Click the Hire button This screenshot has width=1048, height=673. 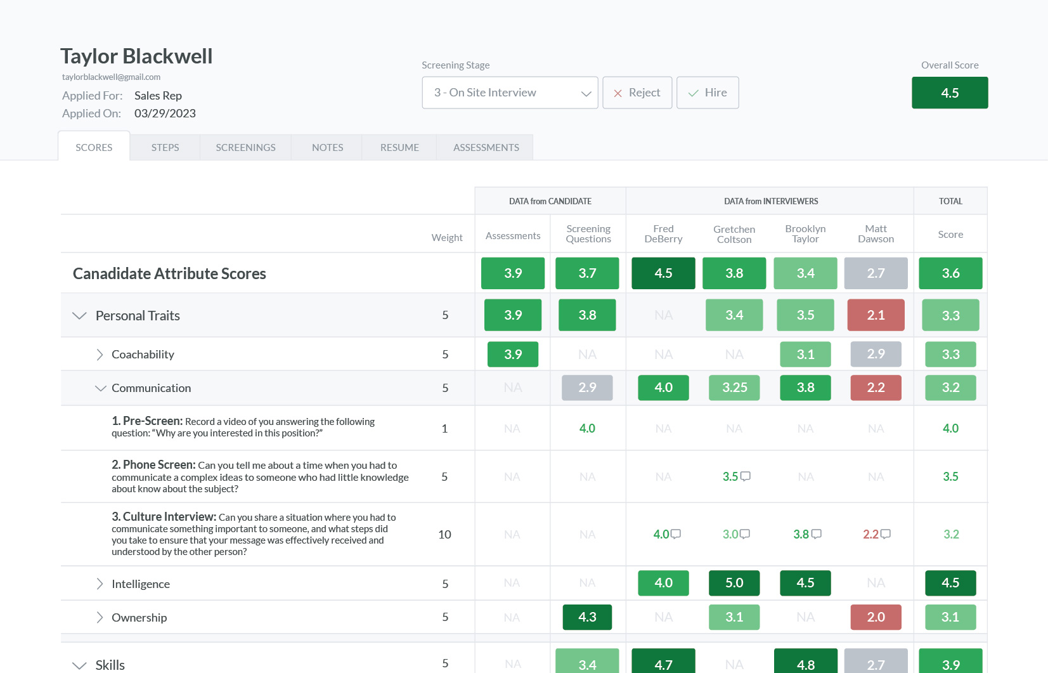click(x=708, y=93)
